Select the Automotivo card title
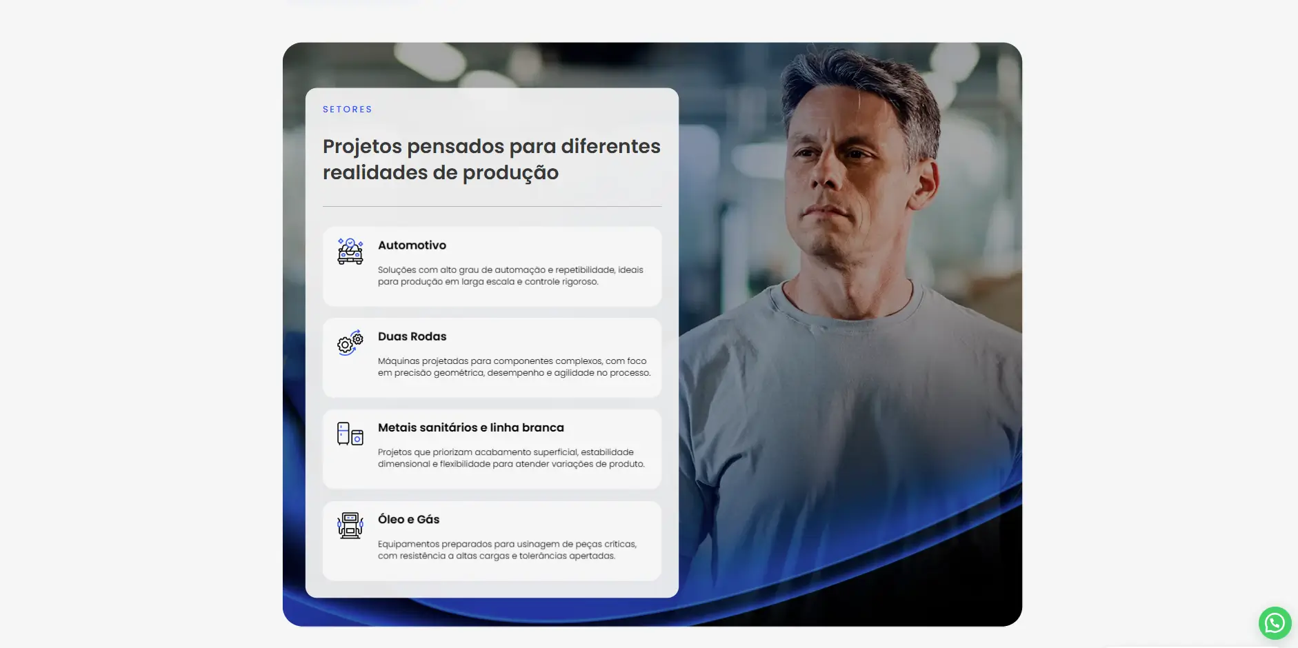The height and width of the screenshot is (648, 1298). (412, 245)
